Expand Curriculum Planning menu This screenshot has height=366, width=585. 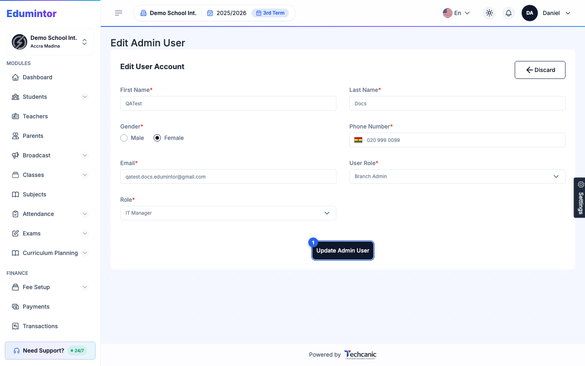[x=85, y=253]
